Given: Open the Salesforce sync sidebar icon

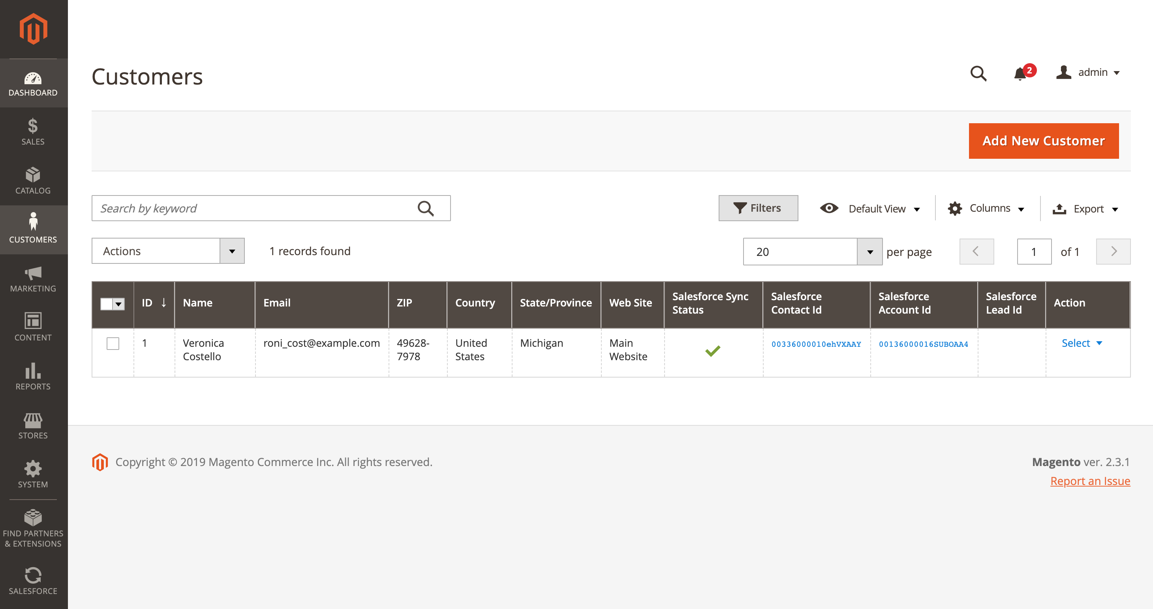Looking at the screenshot, I should (33, 581).
